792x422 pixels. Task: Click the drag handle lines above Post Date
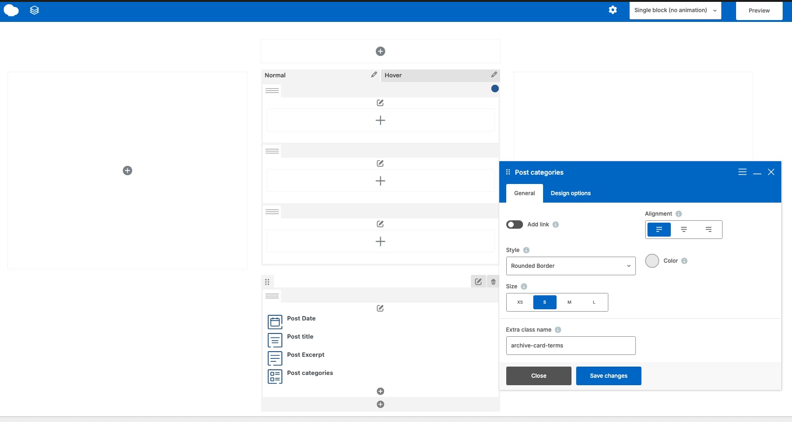pos(272,296)
